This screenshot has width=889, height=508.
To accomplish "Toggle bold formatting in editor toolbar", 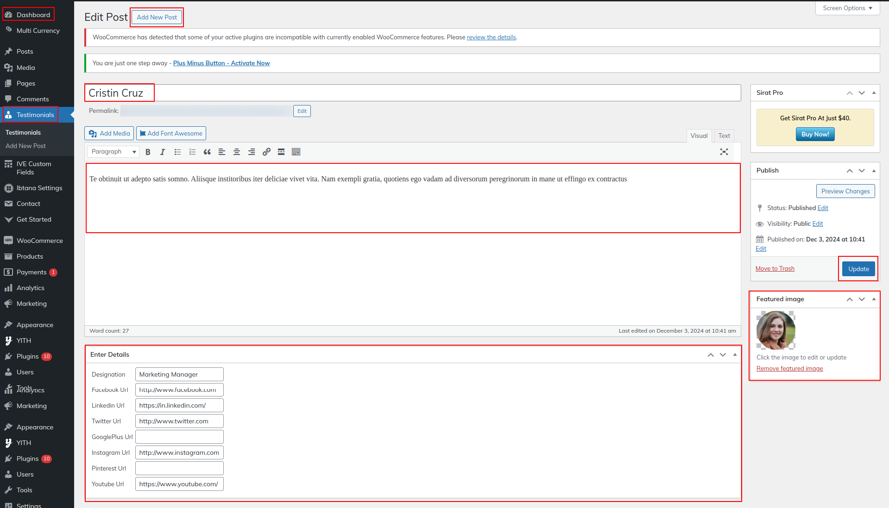I will [148, 152].
